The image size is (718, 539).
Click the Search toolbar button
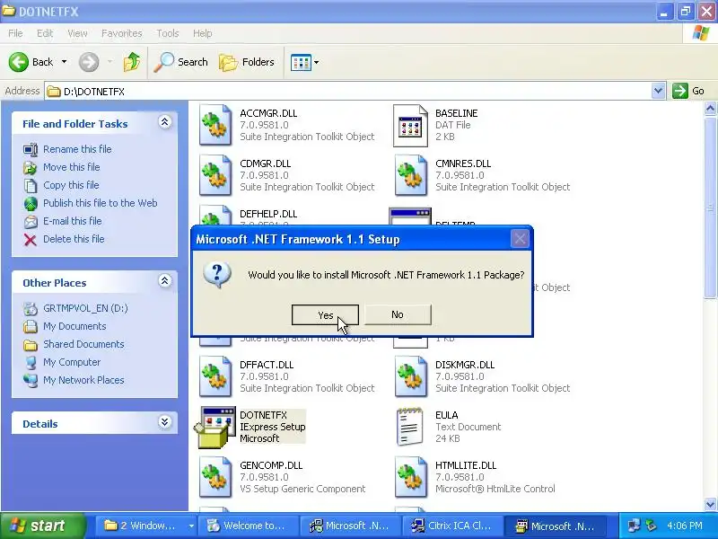click(x=181, y=62)
